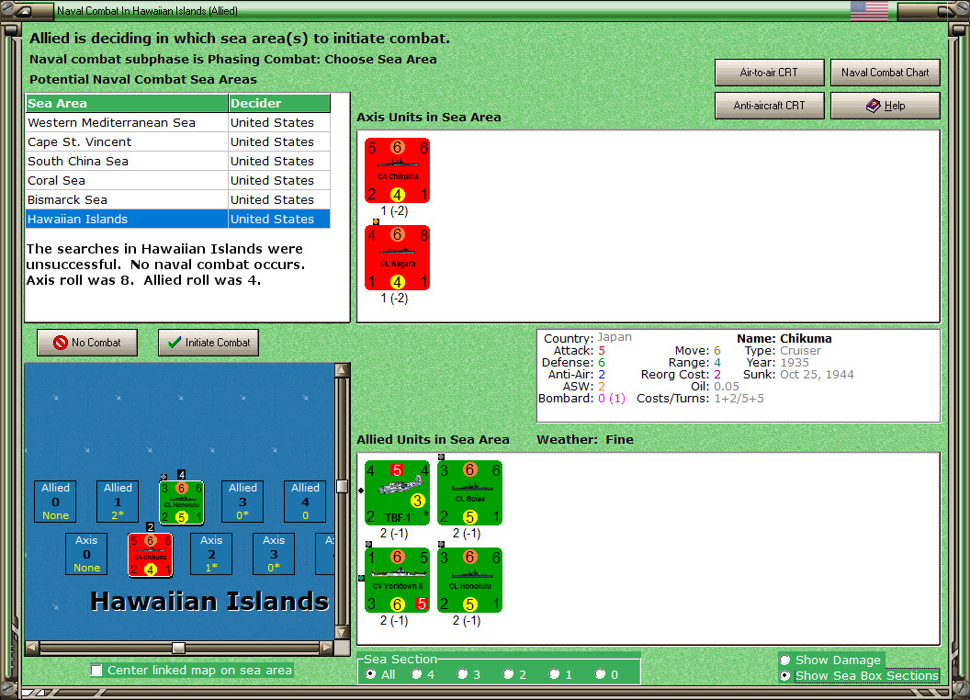Click the No Combat button
The image size is (970, 700).
(x=87, y=343)
